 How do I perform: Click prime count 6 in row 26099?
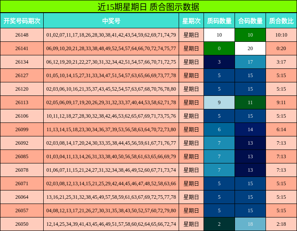click(x=219, y=129)
